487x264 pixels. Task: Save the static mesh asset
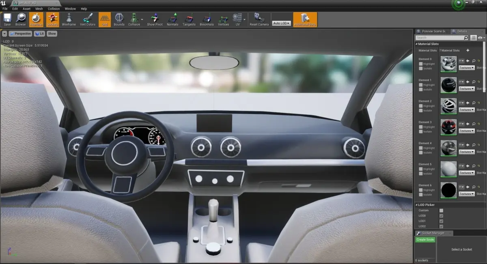pyautogui.click(x=7, y=19)
